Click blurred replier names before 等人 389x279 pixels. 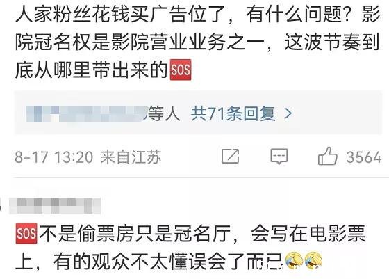tap(87, 114)
